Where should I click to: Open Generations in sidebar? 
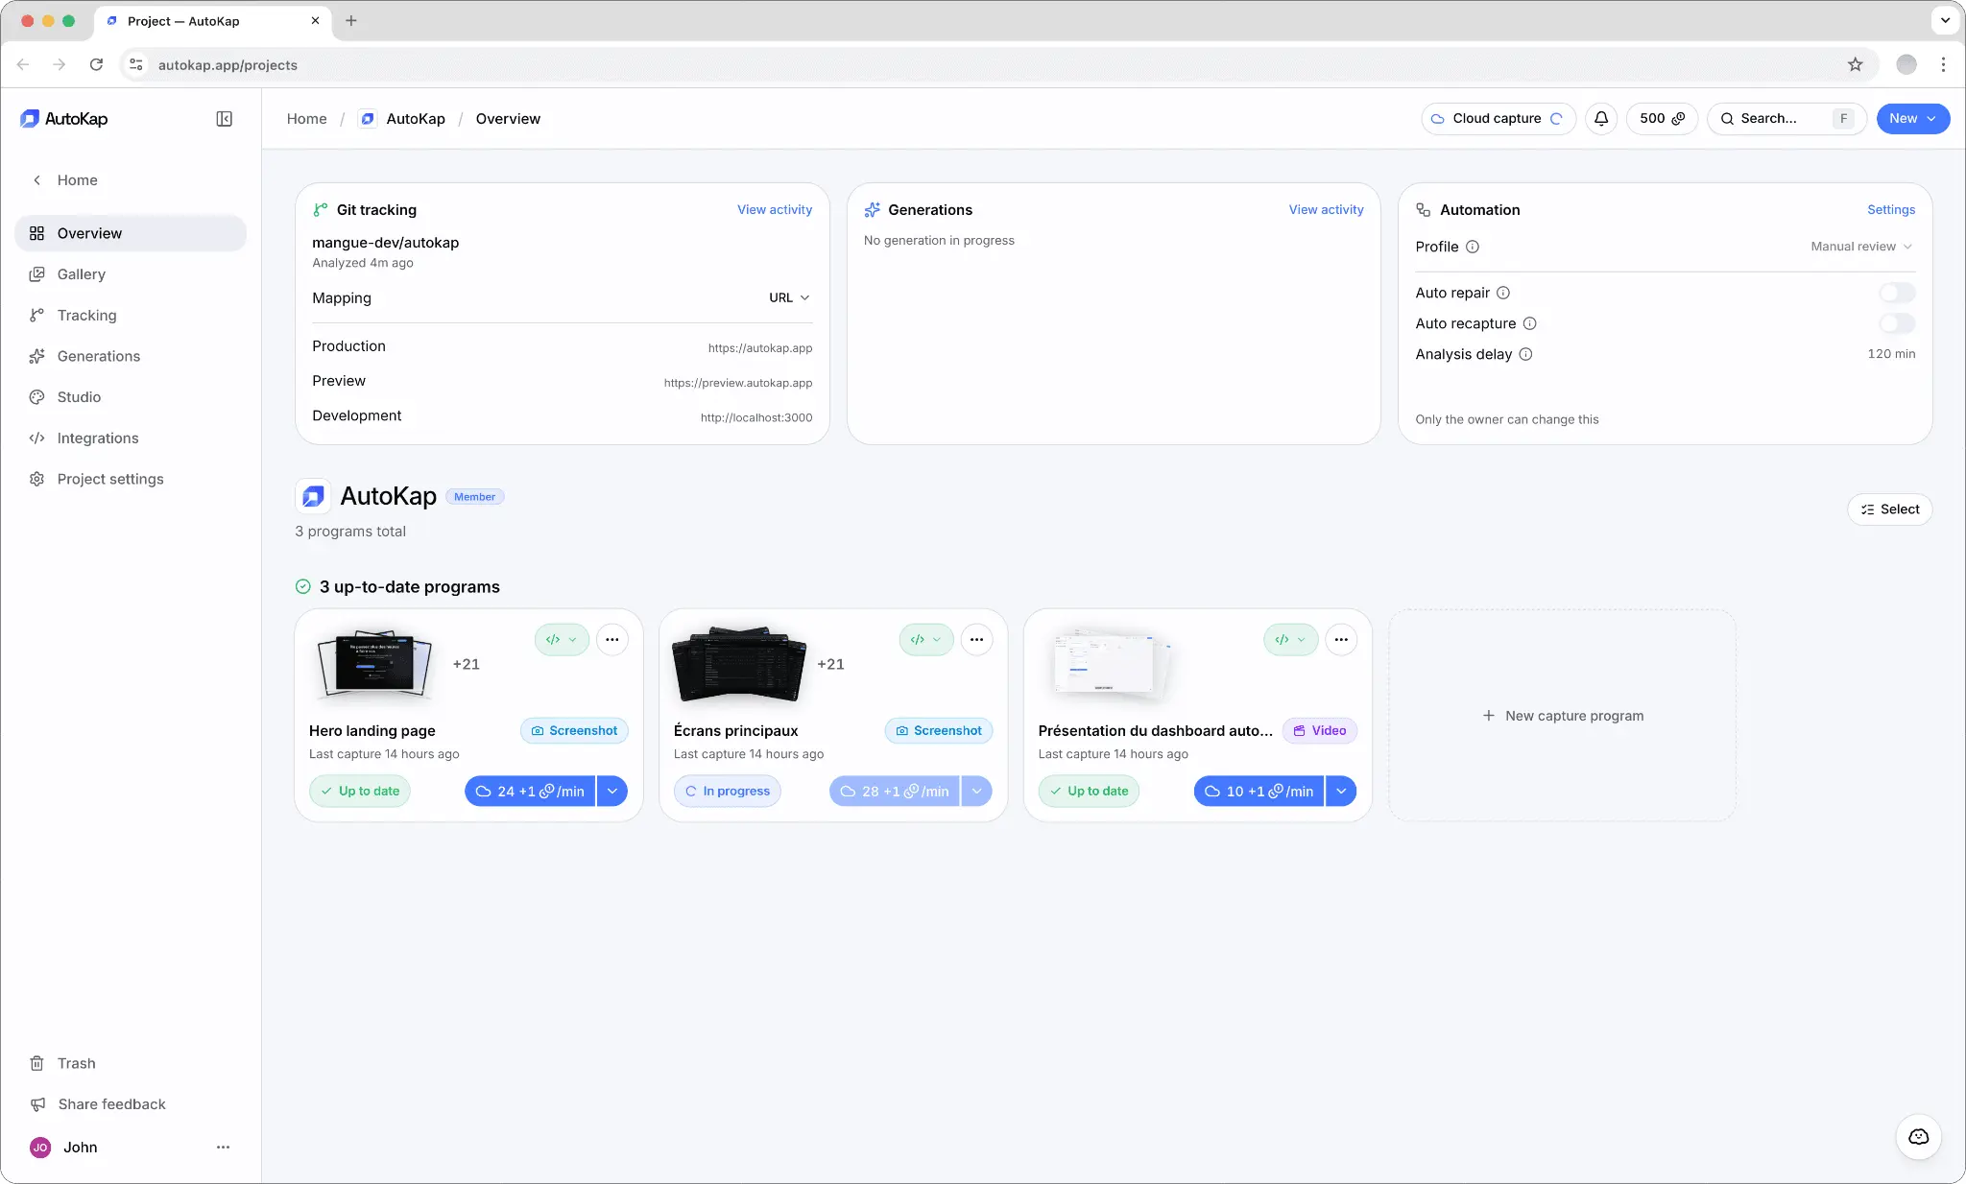coord(131,356)
